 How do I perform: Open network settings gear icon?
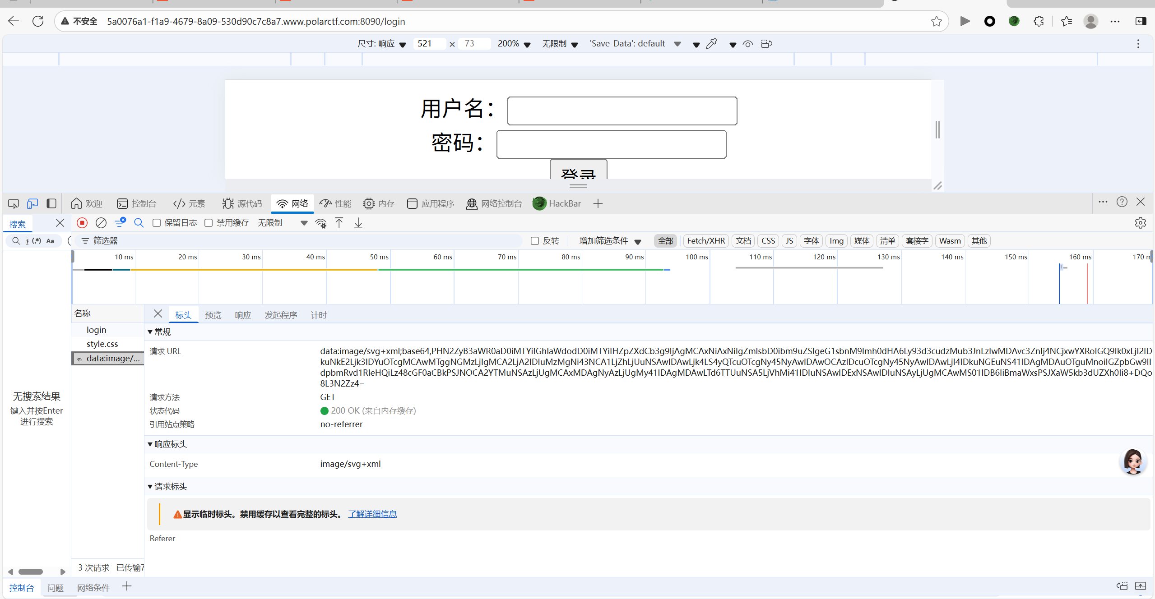pos(1140,223)
